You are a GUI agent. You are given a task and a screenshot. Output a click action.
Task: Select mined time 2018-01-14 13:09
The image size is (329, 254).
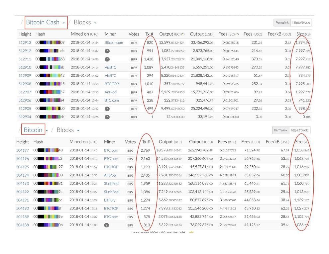[x=83, y=217]
